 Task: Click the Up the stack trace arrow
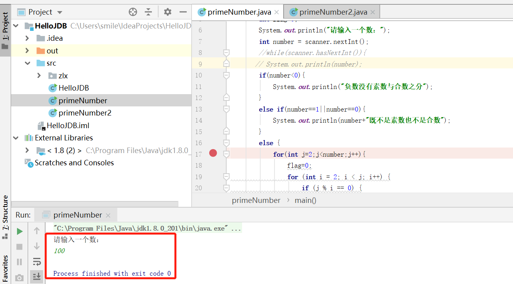(37, 231)
